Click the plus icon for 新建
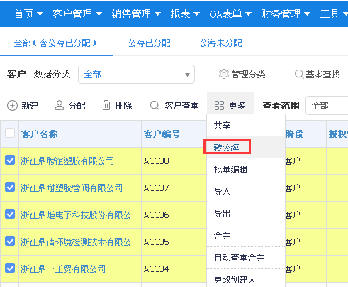The height and width of the screenshot is (287, 348). [x=12, y=106]
